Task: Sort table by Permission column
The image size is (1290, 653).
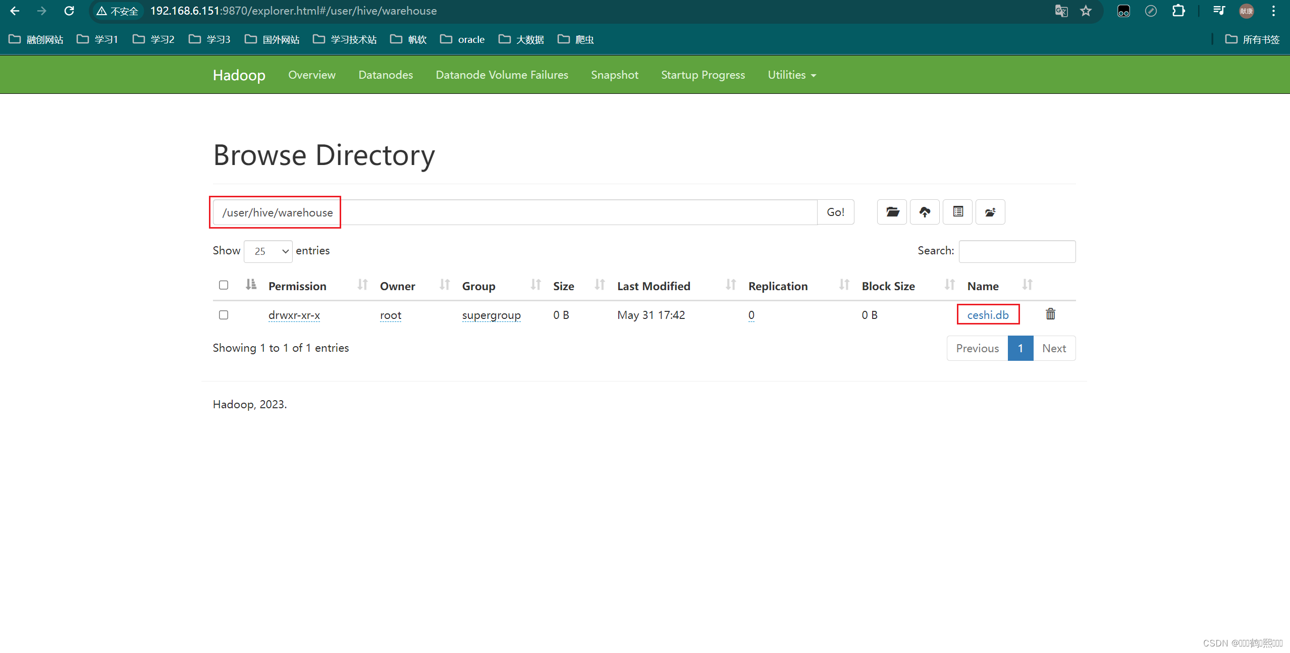Action: 297,286
